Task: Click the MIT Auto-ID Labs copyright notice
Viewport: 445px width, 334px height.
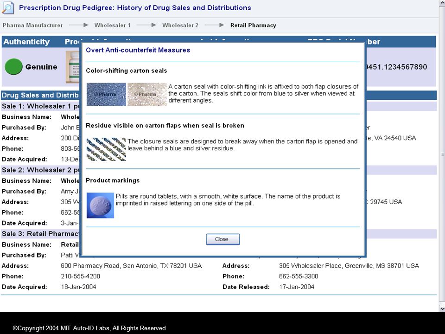Action: tap(89, 328)
